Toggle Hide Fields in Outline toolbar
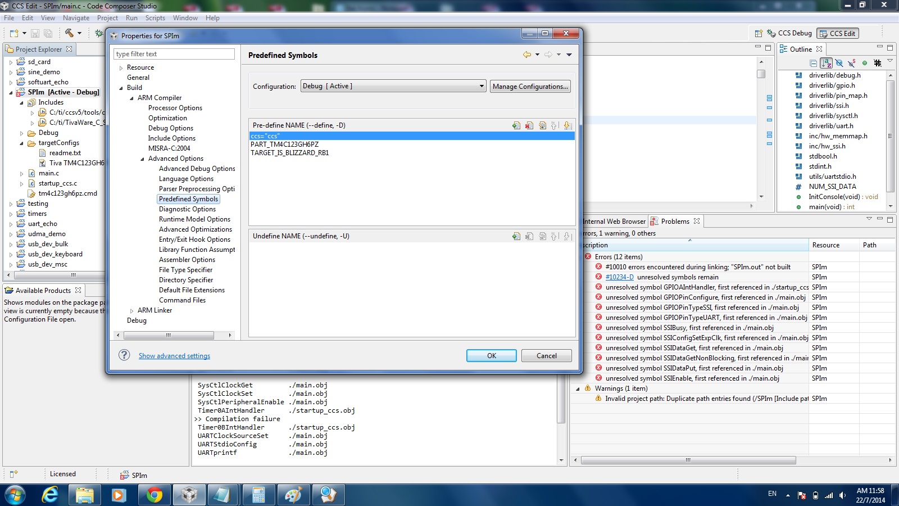Viewport: 899px width, 506px height. [839, 63]
